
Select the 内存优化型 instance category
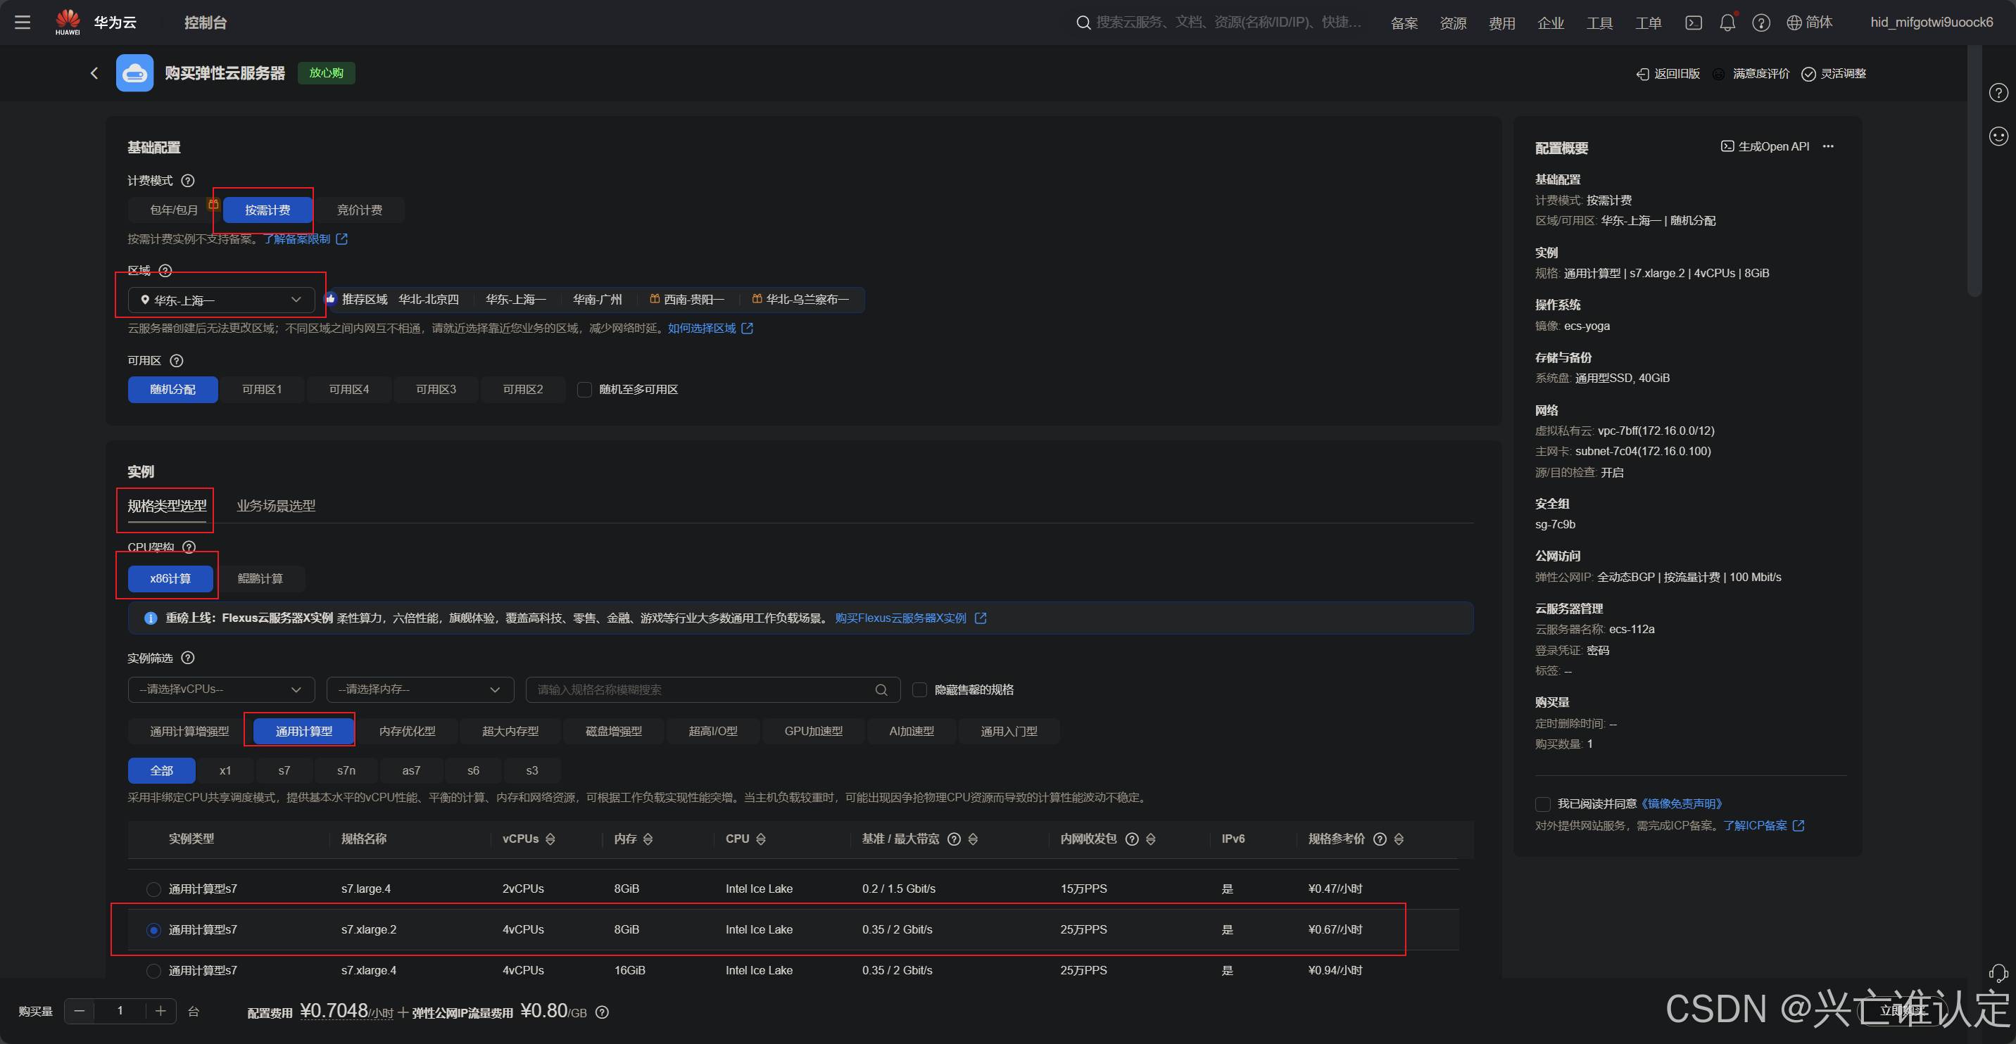point(407,731)
